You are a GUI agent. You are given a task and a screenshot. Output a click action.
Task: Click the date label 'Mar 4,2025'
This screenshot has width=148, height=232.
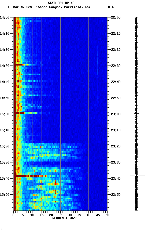point(23,7)
